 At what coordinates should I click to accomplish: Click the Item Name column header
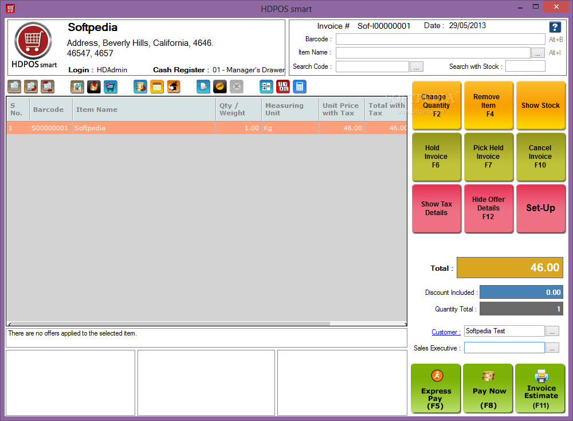click(x=144, y=110)
